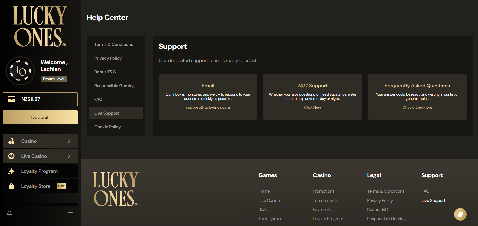
Task: Click footer Table games link
Action: point(270,219)
